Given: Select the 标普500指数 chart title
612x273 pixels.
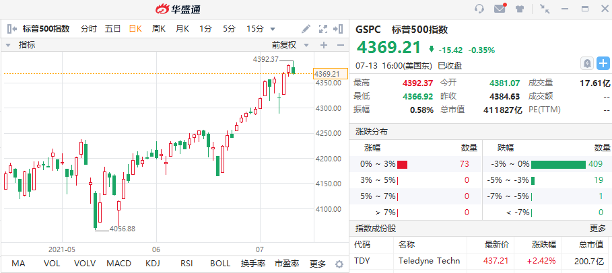Looking at the screenshot, I should tap(46, 28).
